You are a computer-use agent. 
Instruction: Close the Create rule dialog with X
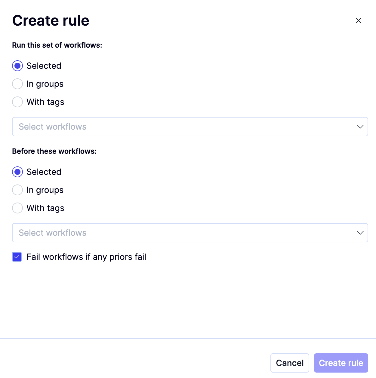358,20
